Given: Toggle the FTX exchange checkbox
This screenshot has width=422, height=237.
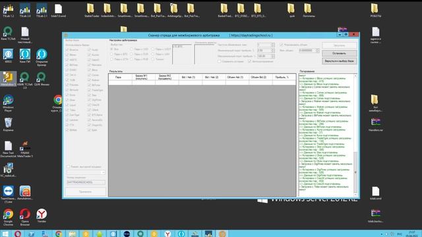Looking at the screenshot, I should (67, 125).
